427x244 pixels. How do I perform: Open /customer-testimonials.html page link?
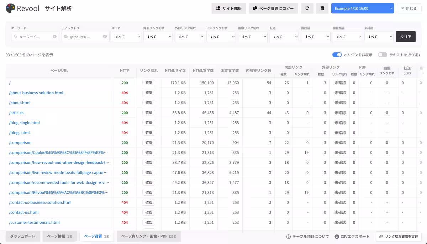(34, 222)
